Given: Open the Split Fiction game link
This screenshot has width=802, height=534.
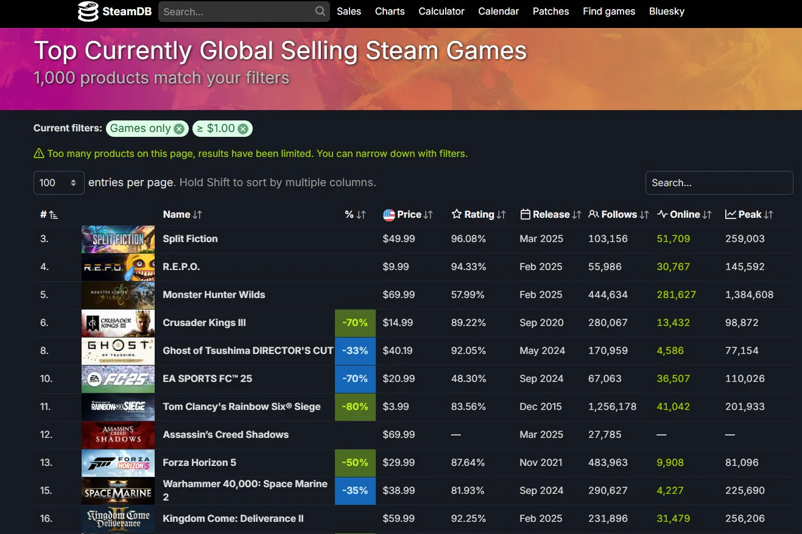Looking at the screenshot, I should pyautogui.click(x=190, y=239).
